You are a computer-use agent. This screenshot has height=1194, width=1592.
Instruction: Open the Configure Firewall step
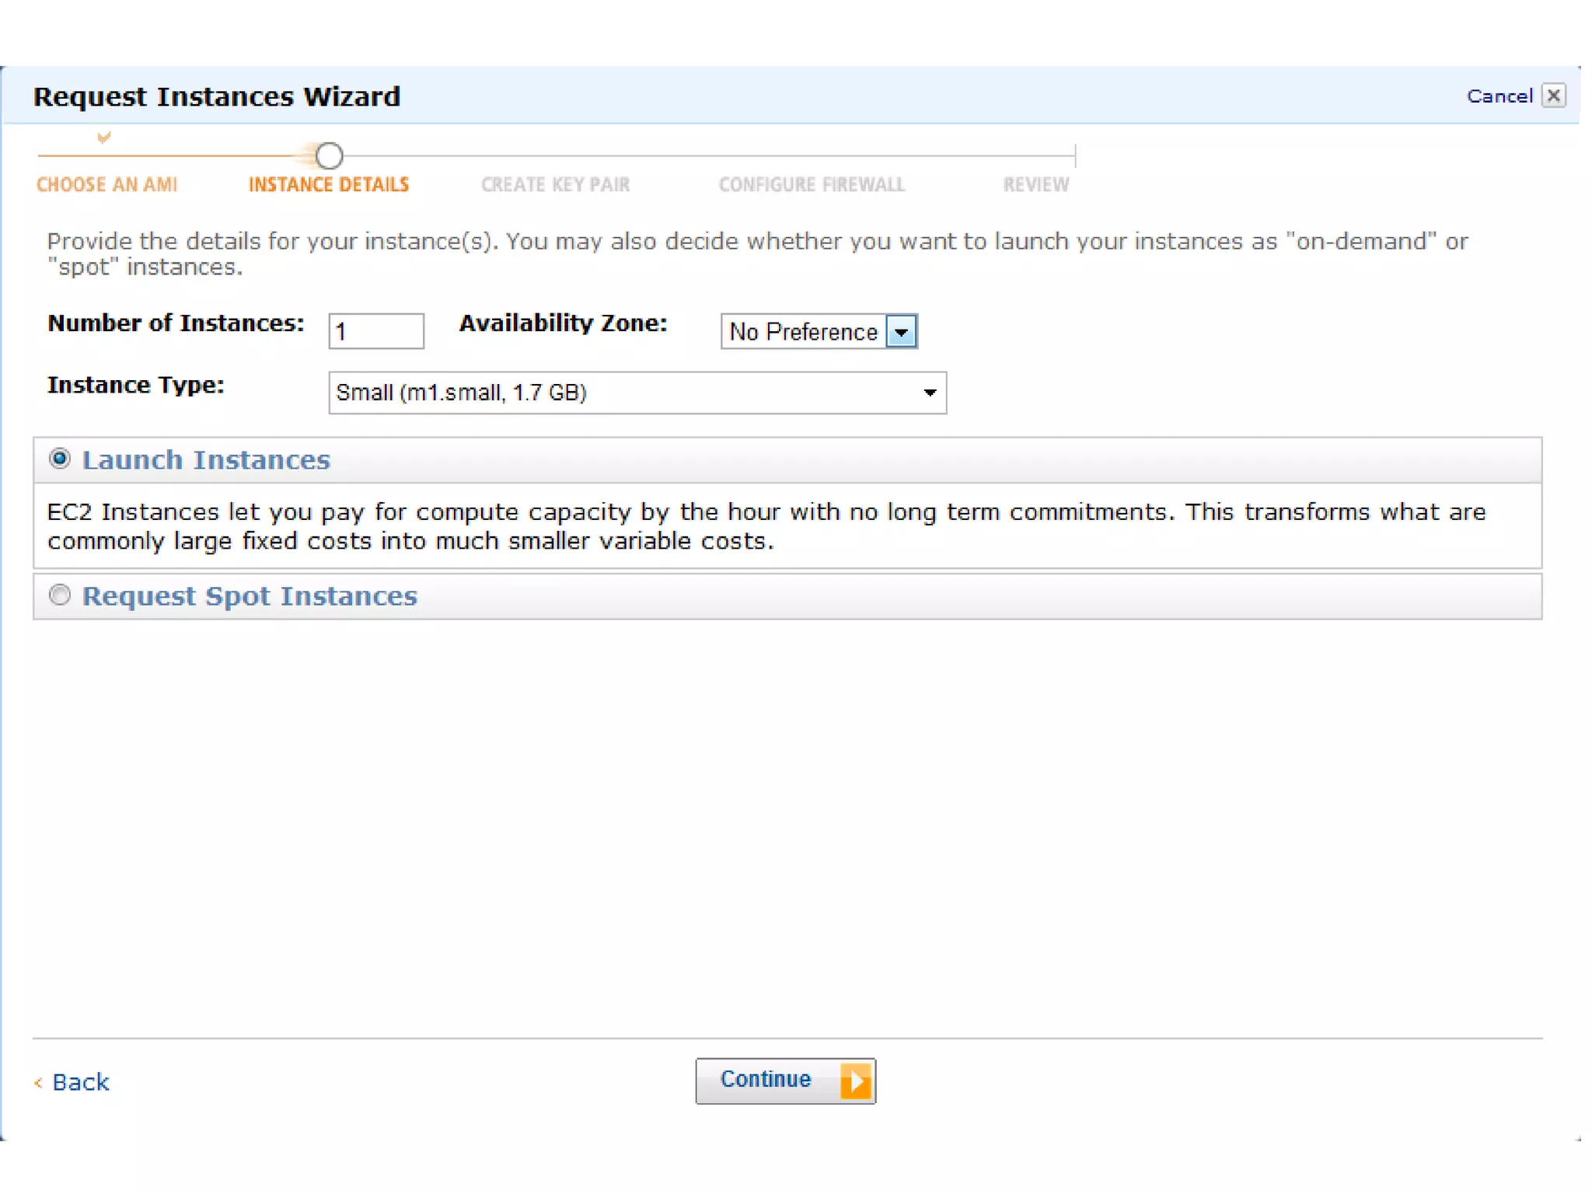pos(812,185)
